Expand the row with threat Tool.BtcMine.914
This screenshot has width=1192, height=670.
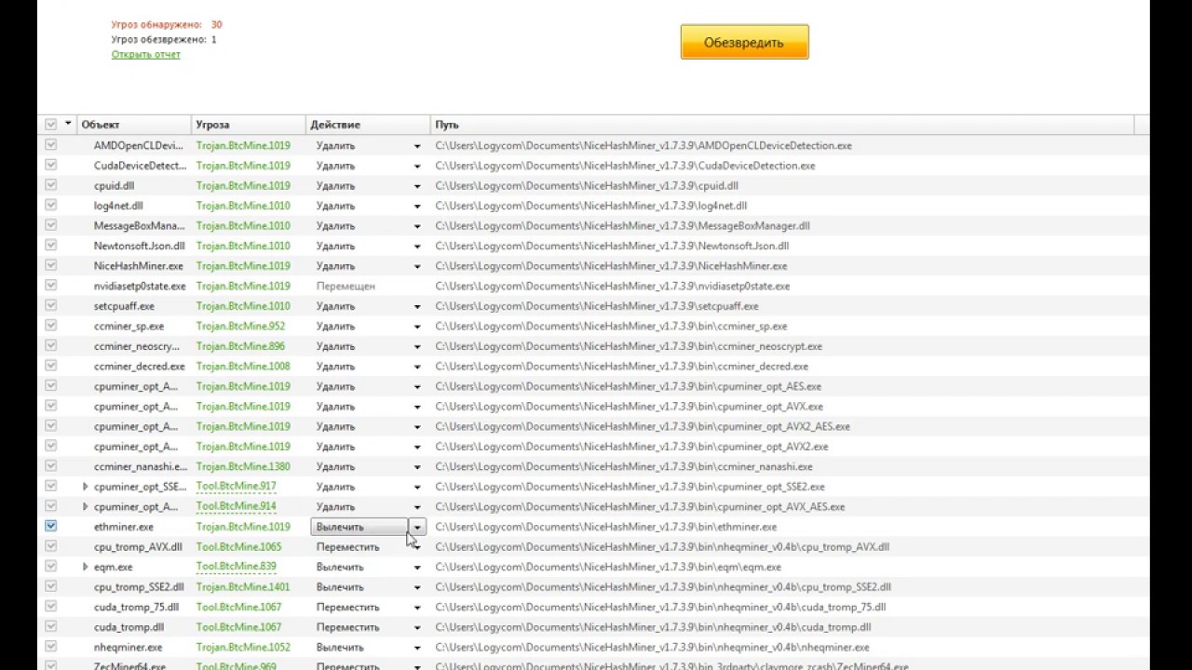[85, 507]
